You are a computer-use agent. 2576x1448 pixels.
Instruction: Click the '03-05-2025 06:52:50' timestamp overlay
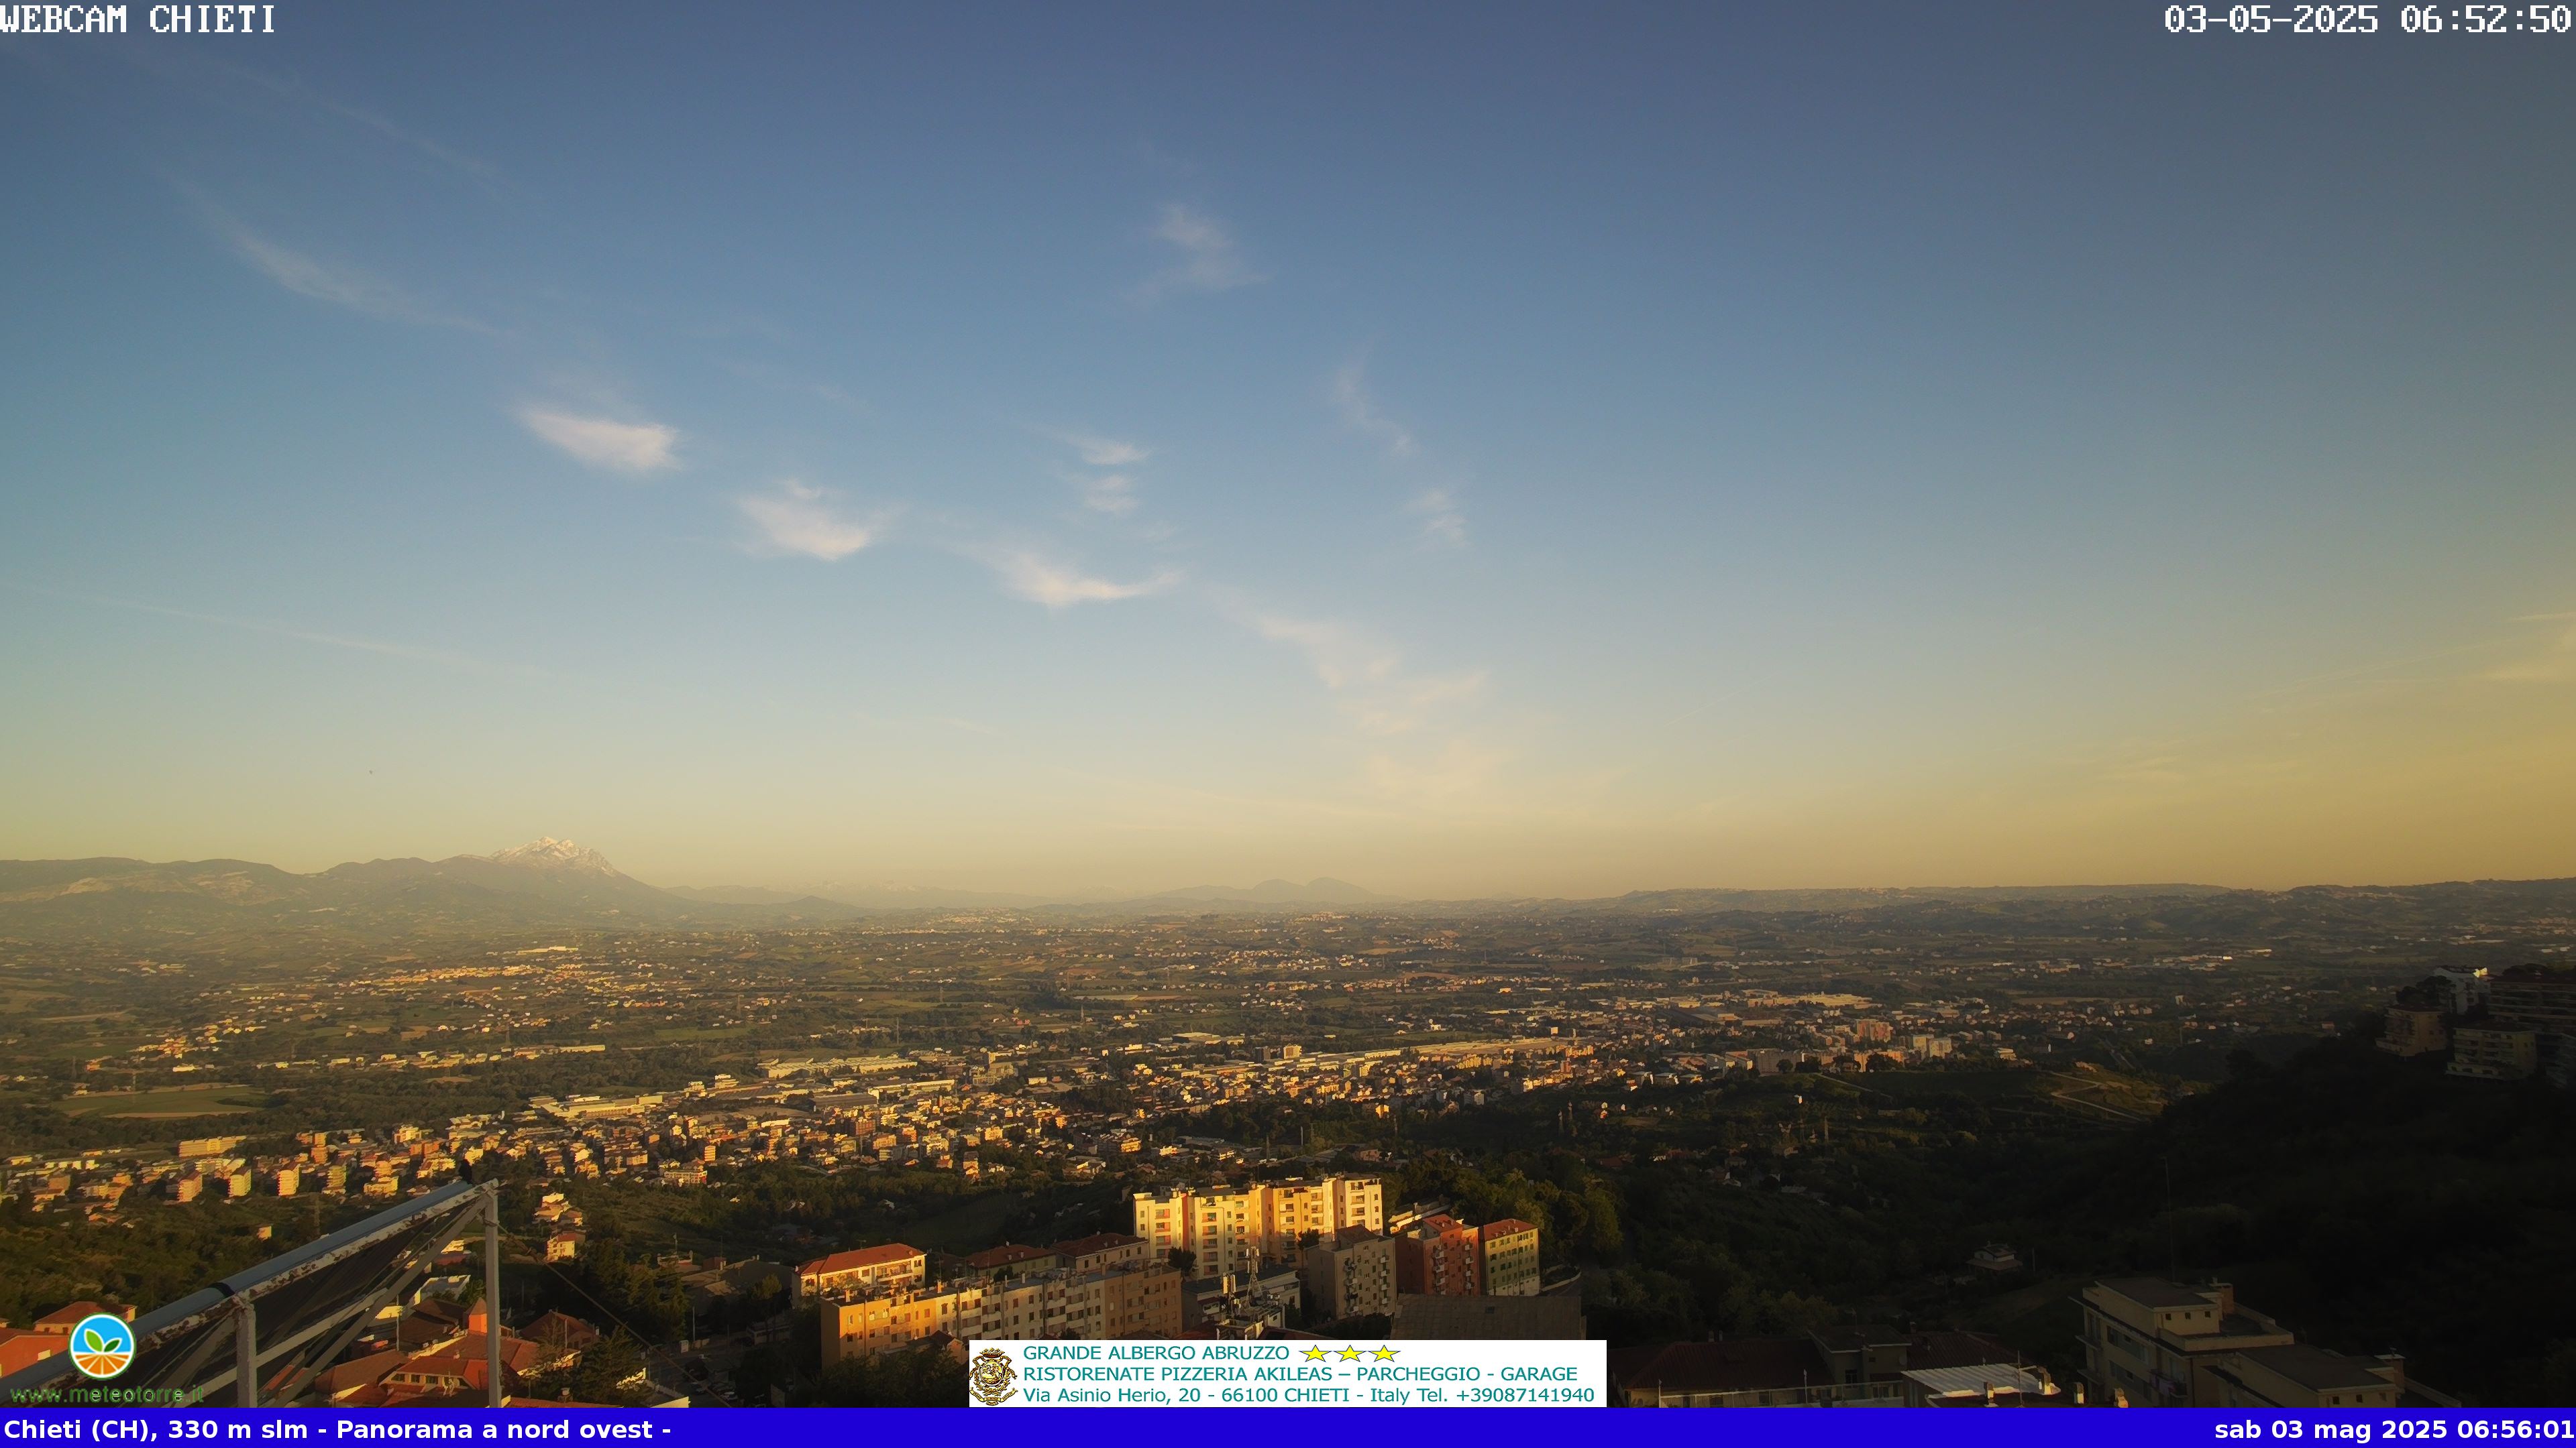pyautogui.click(x=2368, y=19)
